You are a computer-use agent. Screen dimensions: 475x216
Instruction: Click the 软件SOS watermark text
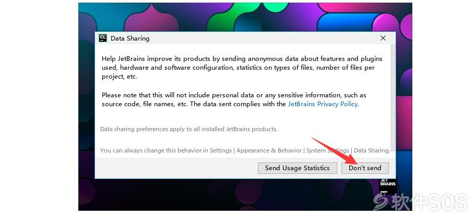[x=429, y=202]
